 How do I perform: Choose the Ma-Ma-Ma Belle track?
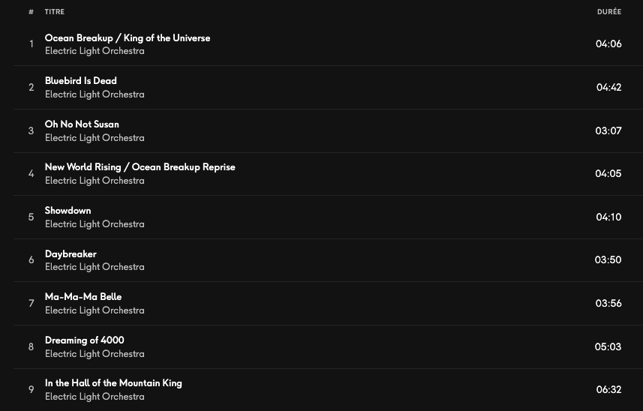[x=83, y=297]
